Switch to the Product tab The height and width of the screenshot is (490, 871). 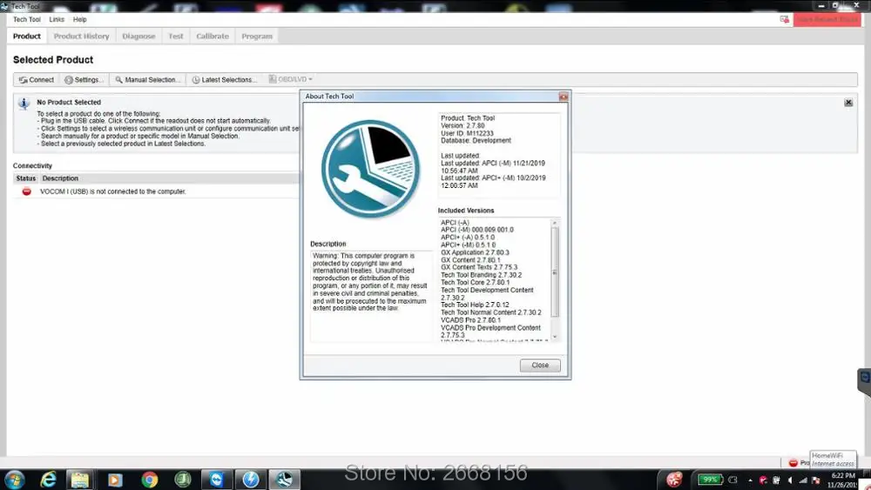[27, 36]
